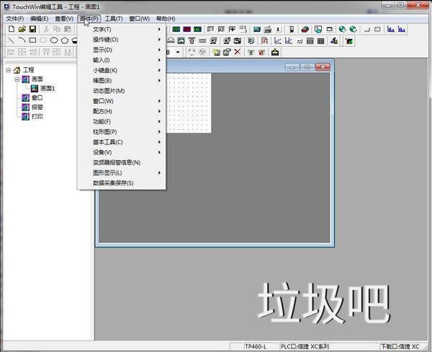Click the red X delete icon
Image resolution: width=432 pixels, height=352 pixels.
point(238,52)
